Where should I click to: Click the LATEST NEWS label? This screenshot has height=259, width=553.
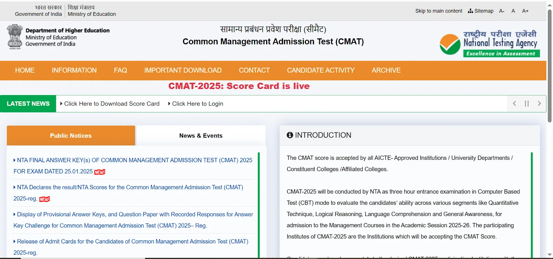click(28, 104)
